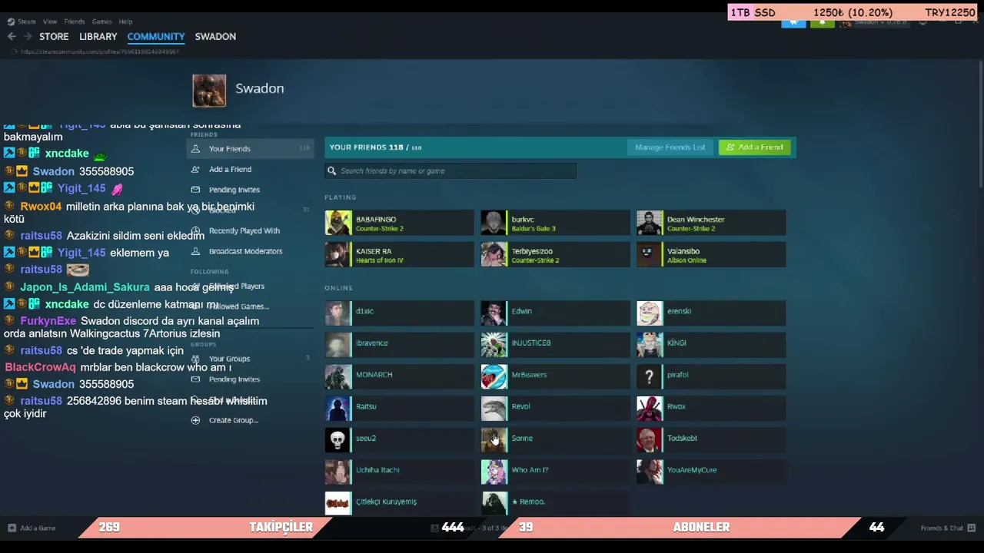
Task: Click the person-plus icon beside sidebar Add a Friend
Action: tap(195, 169)
